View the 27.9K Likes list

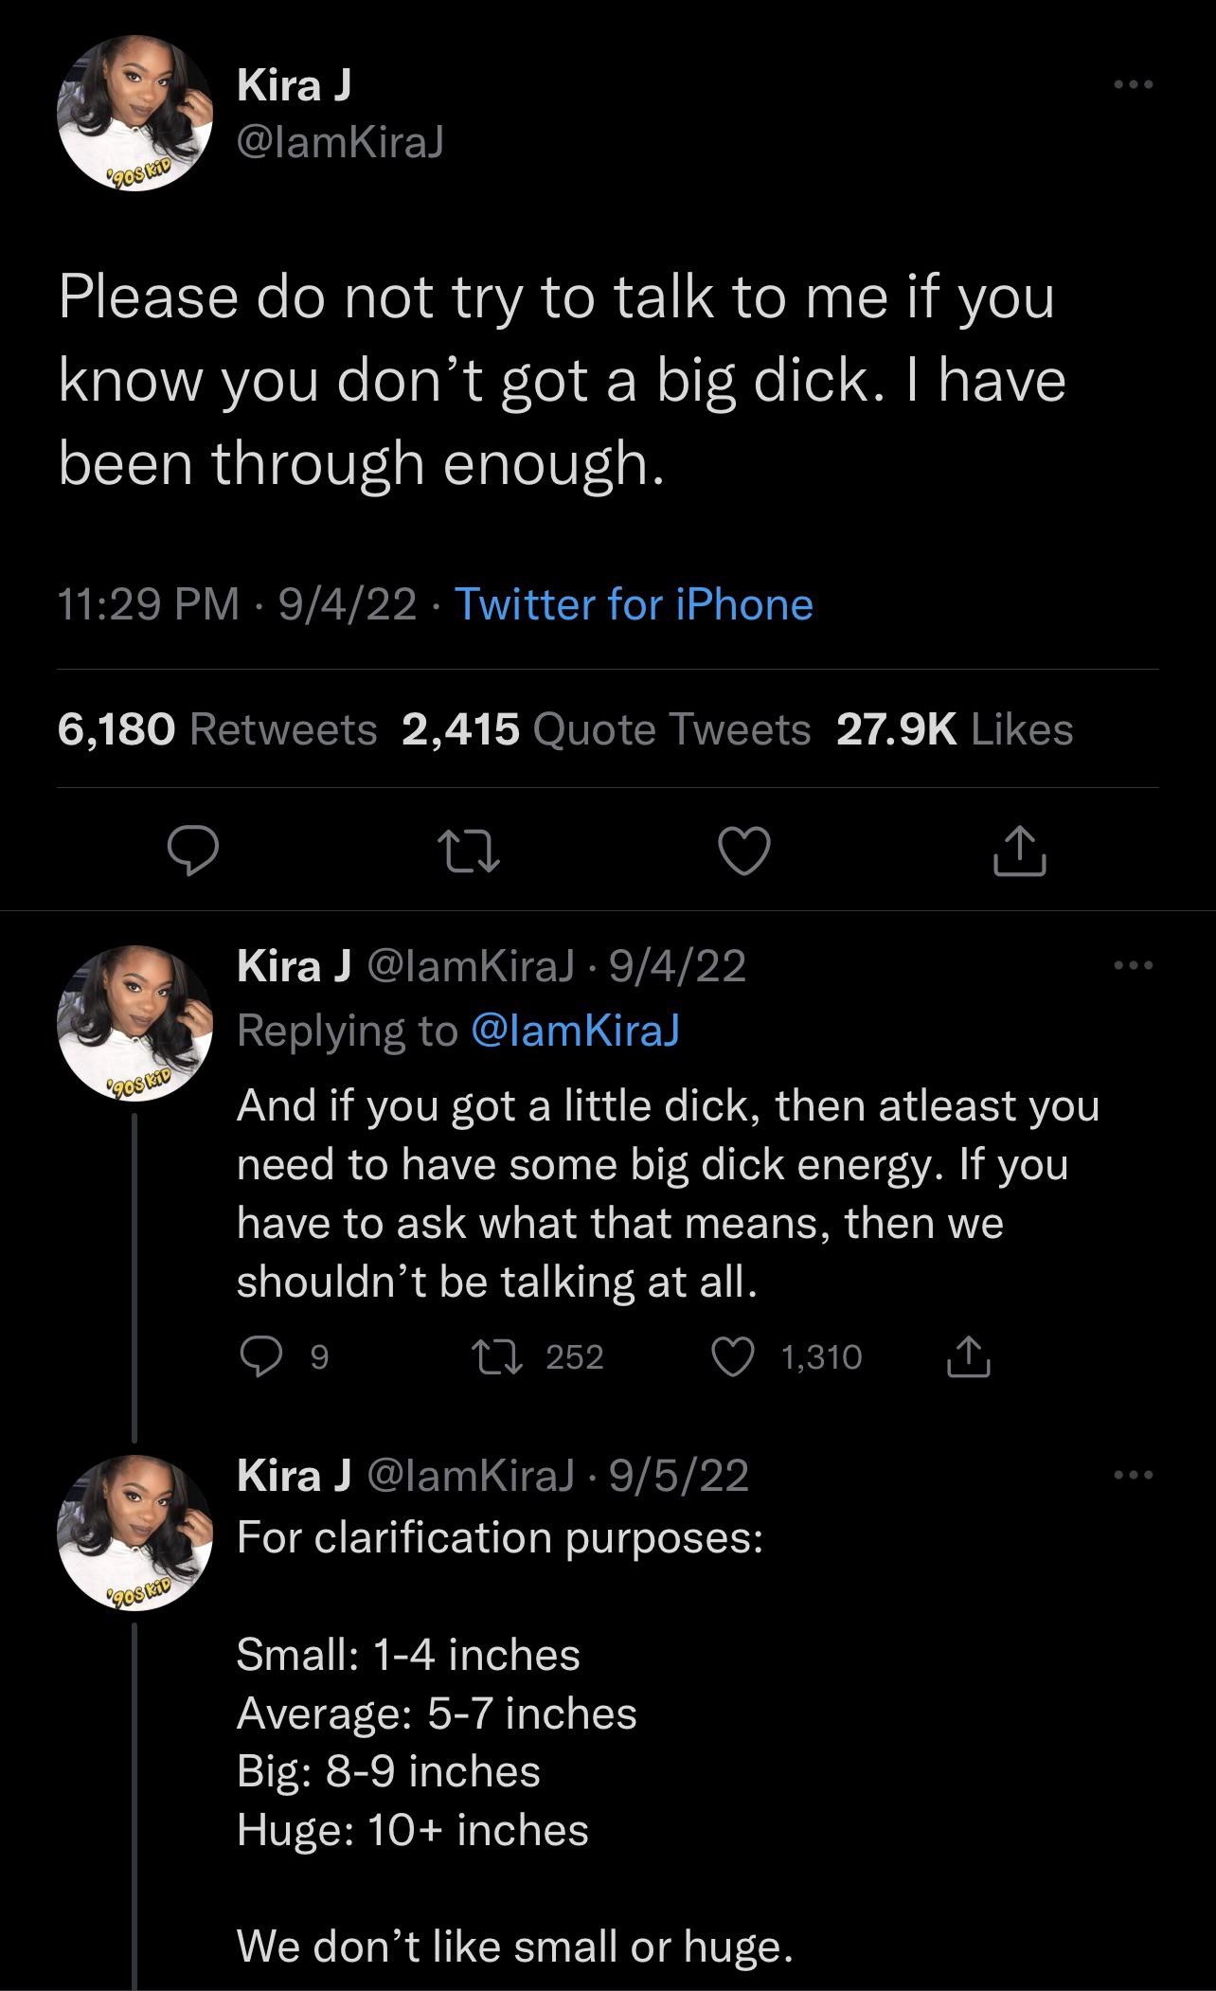click(x=955, y=729)
